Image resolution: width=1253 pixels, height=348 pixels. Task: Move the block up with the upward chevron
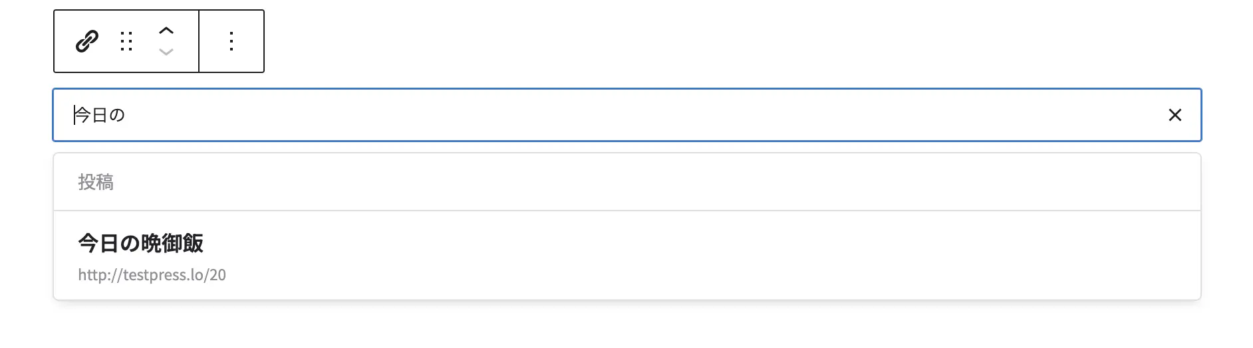166,31
